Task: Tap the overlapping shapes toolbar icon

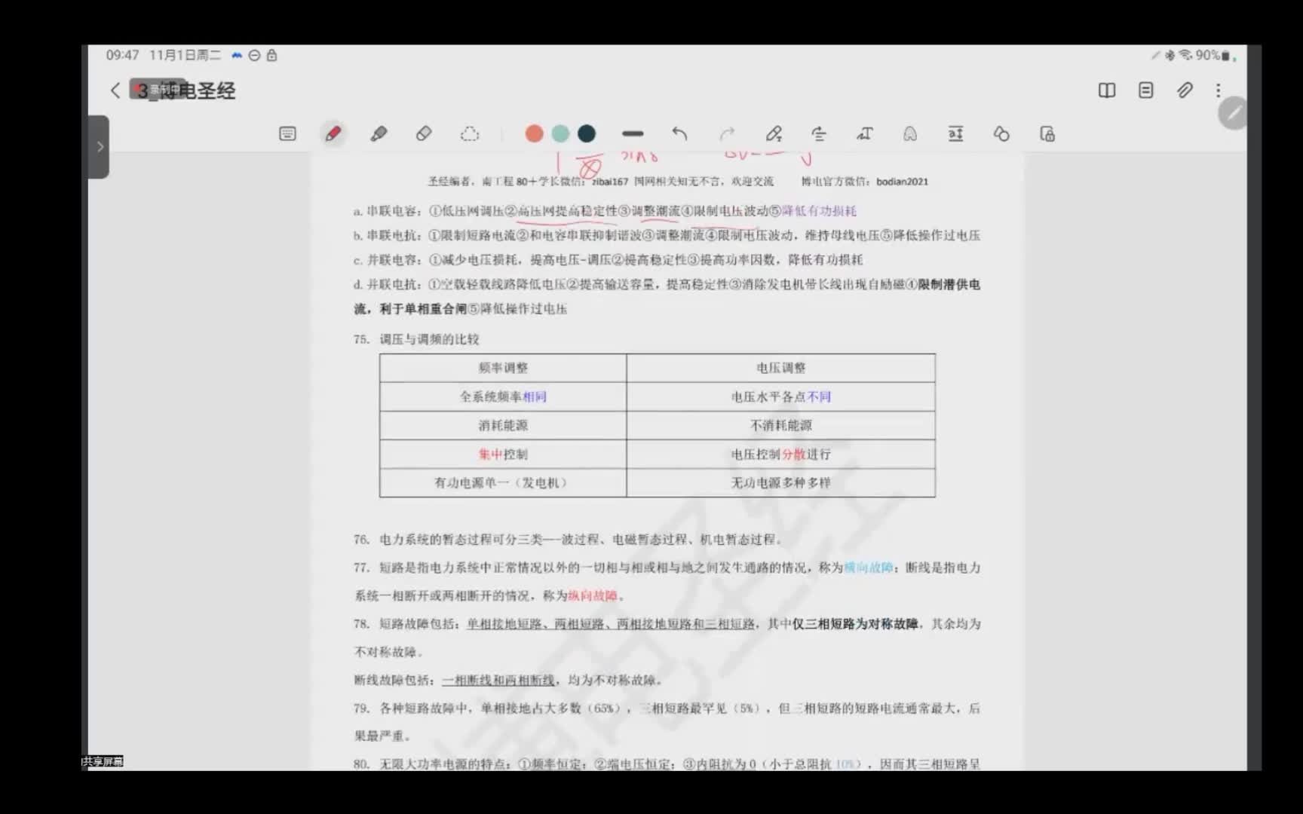Action: 1001,134
